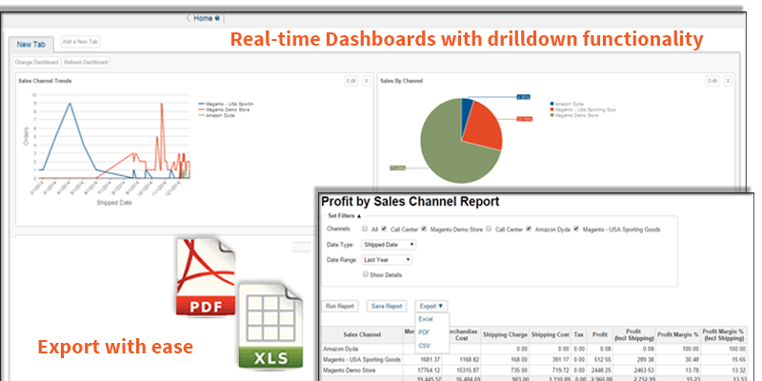Click the Refresh Dashboard button

coord(86,62)
